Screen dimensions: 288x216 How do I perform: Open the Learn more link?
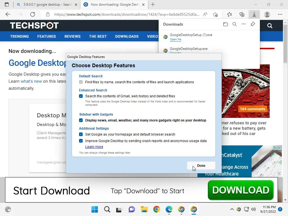pos(94,147)
